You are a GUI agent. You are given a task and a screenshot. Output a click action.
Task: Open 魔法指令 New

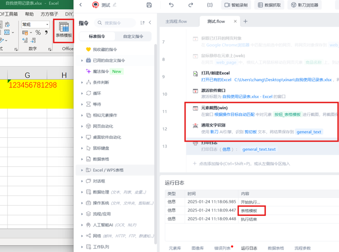click(105, 71)
